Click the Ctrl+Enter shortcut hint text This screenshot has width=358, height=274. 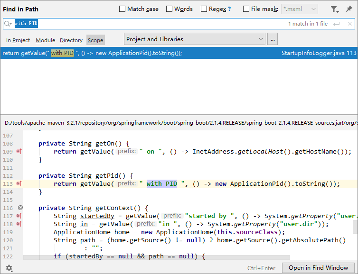coord(261,268)
